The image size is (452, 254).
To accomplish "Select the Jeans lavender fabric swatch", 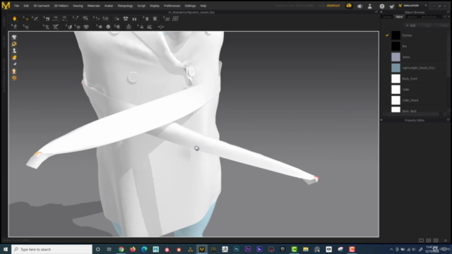I will 395,57.
